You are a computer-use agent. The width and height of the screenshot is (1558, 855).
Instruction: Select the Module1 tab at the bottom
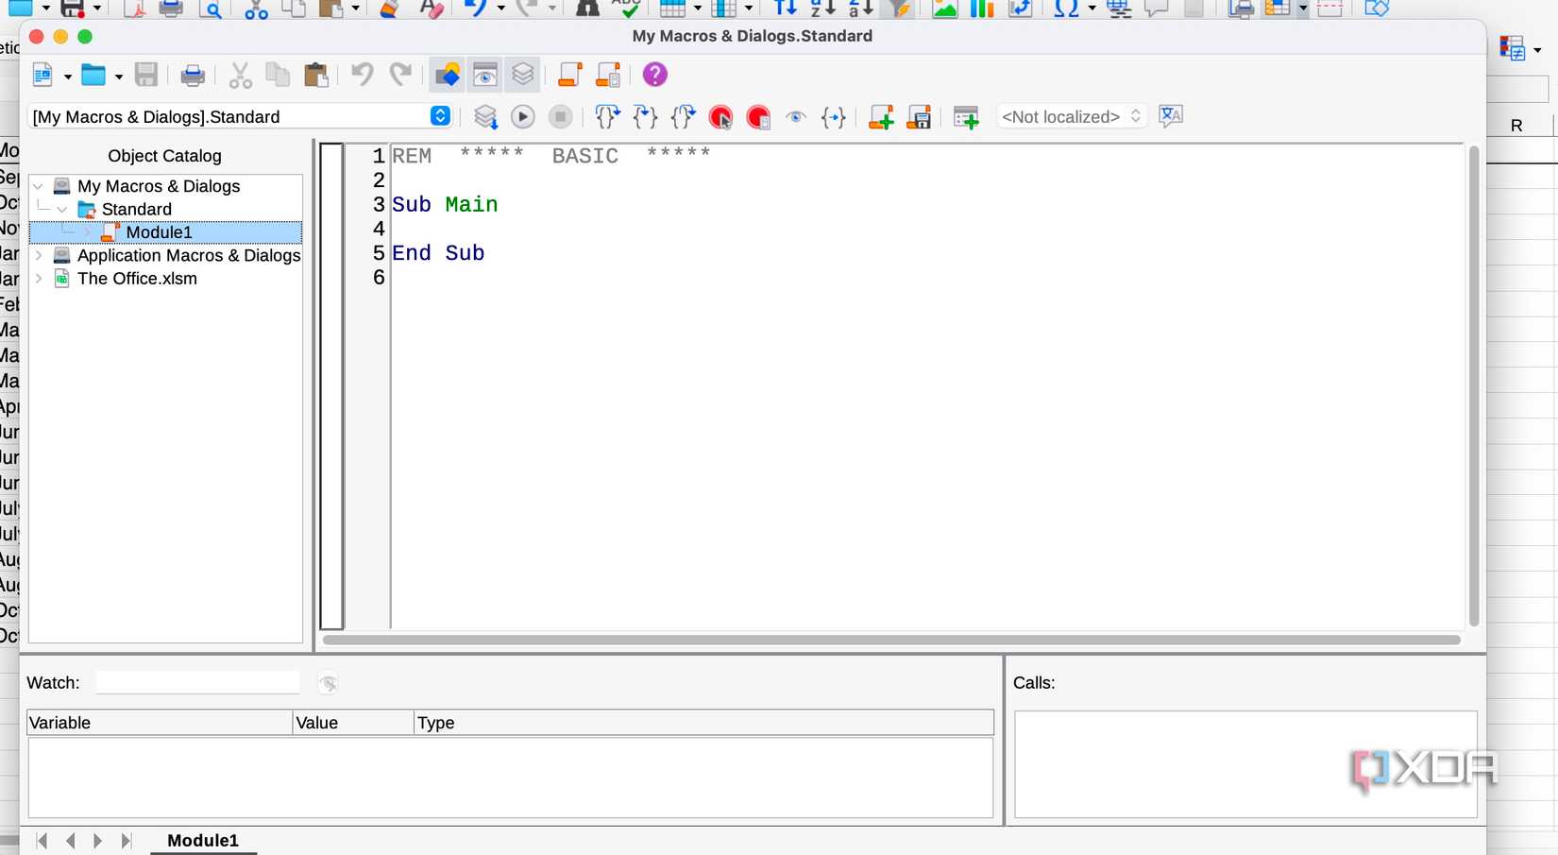coord(202,840)
